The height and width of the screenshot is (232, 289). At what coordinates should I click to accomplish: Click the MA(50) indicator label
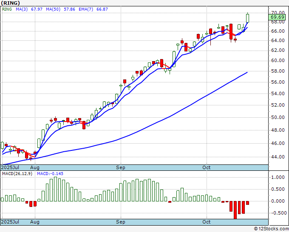tap(53, 9)
